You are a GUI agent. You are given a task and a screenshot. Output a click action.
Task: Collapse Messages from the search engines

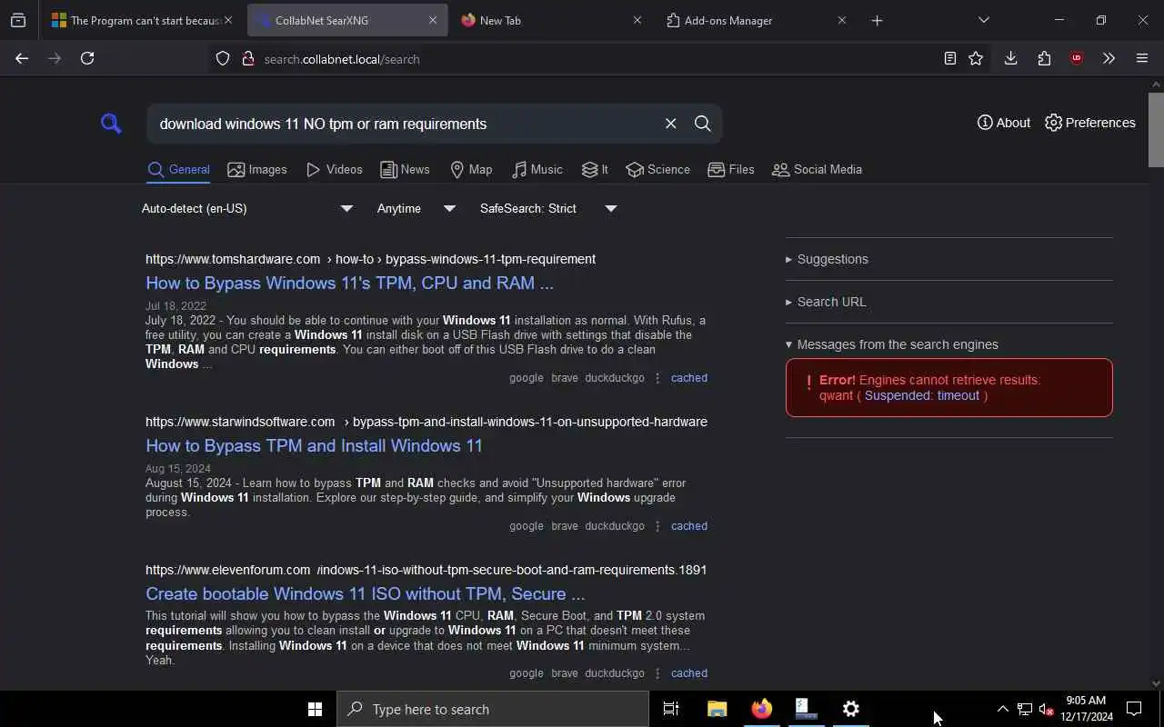tap(892, 344)
